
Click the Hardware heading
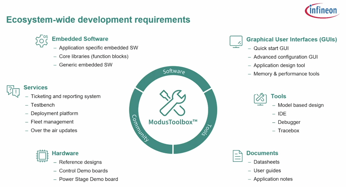point(65,153)
